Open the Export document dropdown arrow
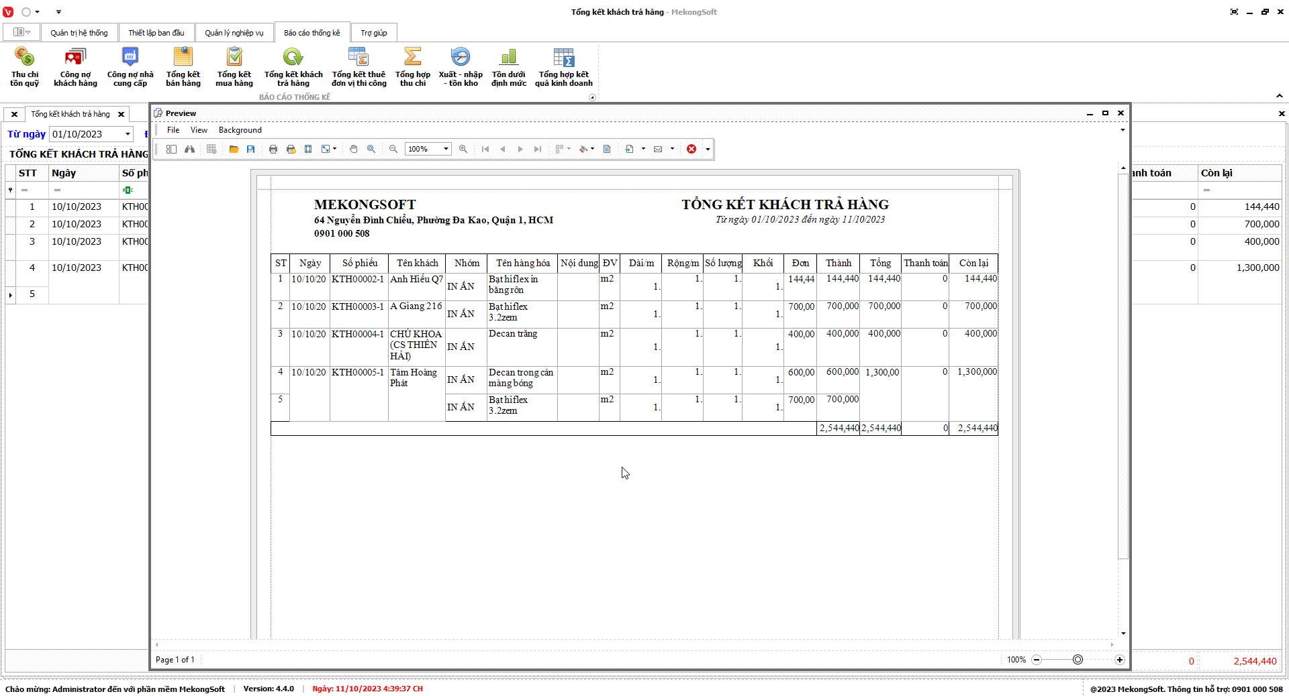The height and width of the screenshot is (696, 1289). 643,149
